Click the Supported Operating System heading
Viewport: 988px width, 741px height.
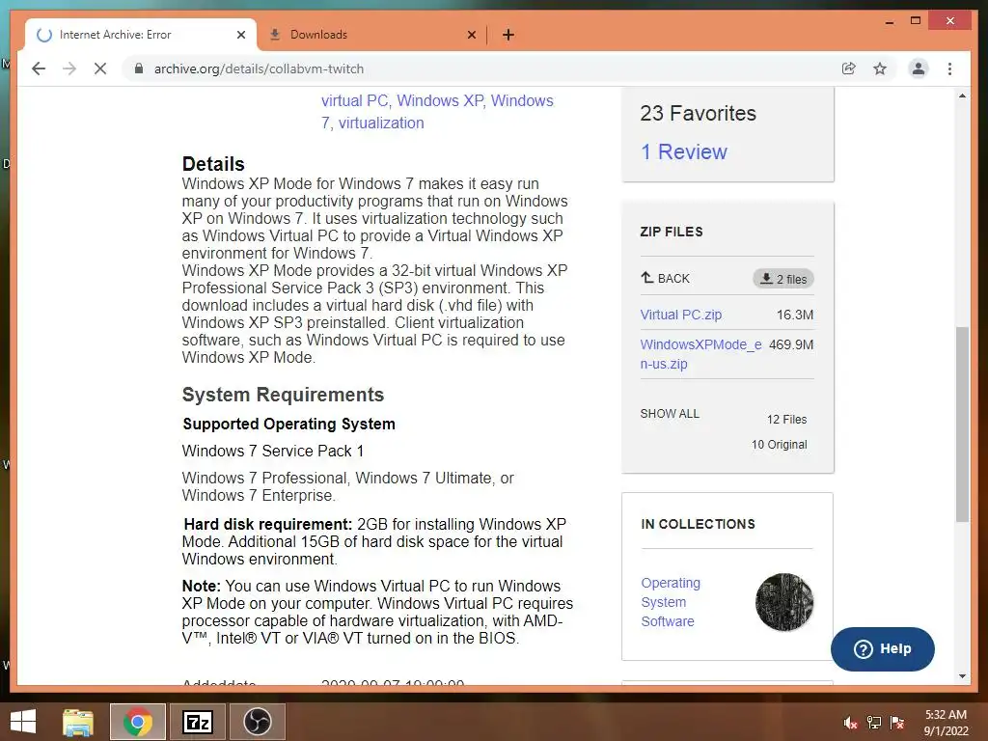point(288,425)
